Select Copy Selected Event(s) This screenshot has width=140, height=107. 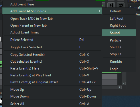point(52,55)
